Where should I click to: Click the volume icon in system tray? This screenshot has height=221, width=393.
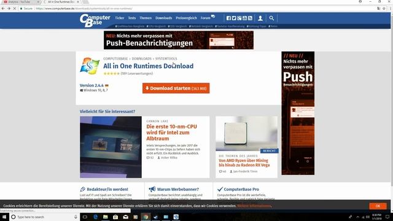tap(368, 217)
